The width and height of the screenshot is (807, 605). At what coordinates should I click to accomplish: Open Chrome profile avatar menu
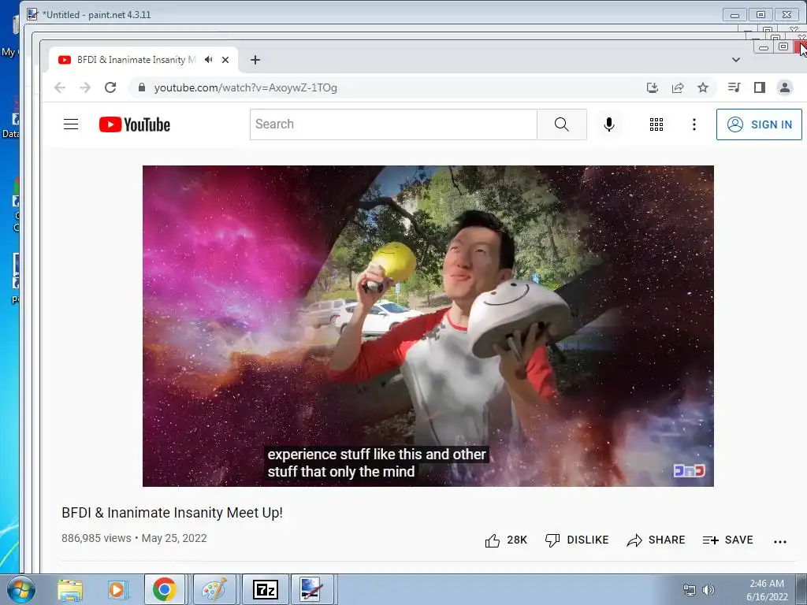[785, 87]
